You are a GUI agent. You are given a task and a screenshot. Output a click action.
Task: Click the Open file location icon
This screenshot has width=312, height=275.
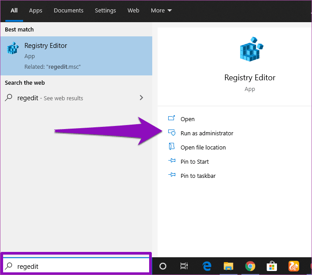171,146
